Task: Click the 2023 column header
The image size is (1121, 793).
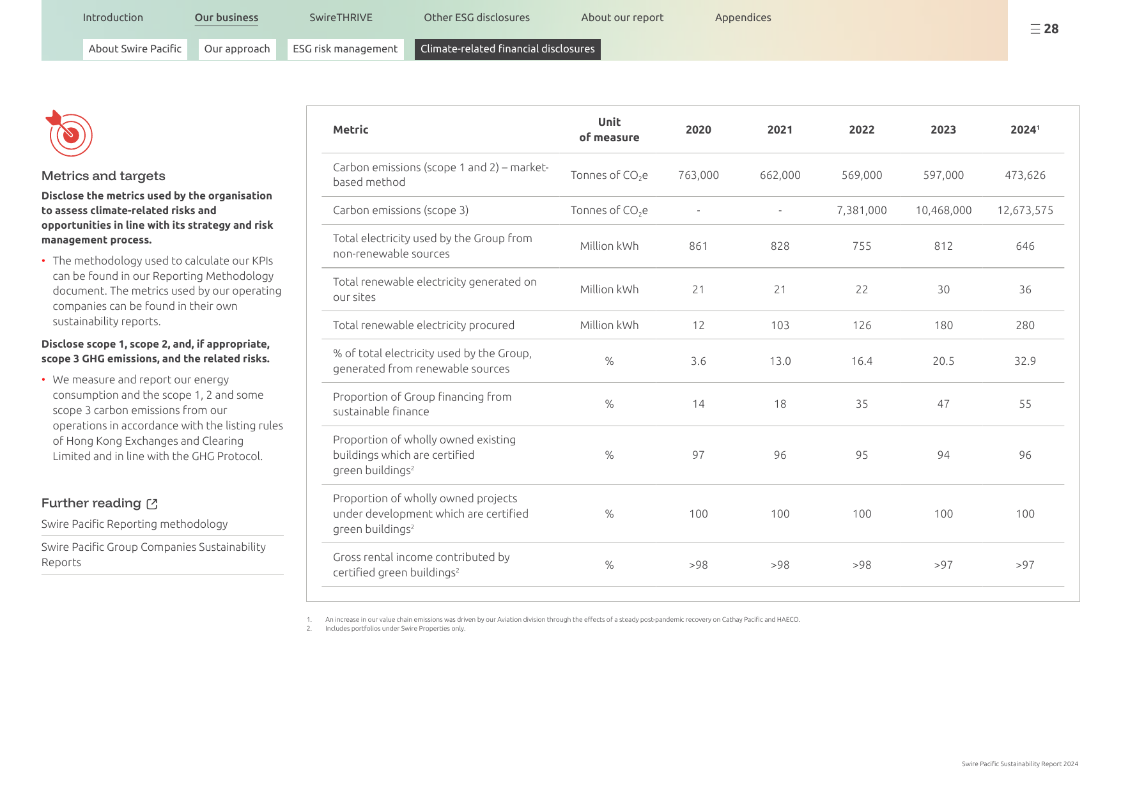Action: click(943, 130)
